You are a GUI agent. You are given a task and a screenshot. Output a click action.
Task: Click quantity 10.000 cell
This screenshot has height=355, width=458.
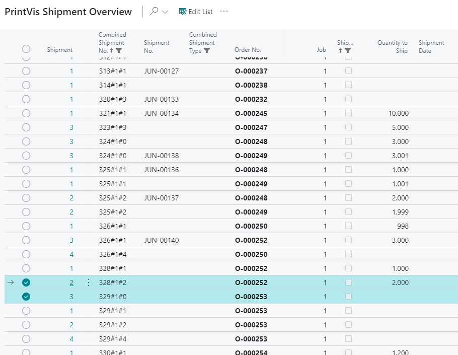coord(399,113)
